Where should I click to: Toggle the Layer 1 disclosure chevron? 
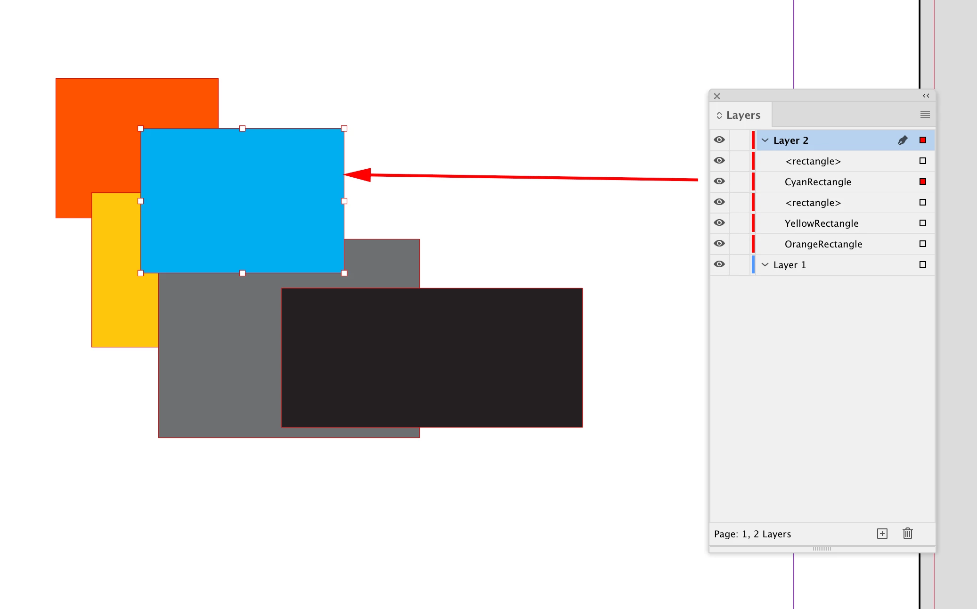point(765,265)
